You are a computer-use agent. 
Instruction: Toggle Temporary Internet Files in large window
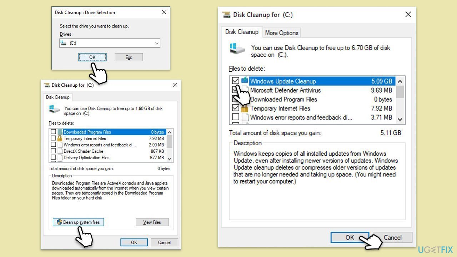pyautogui.click(x=236, y=108)
